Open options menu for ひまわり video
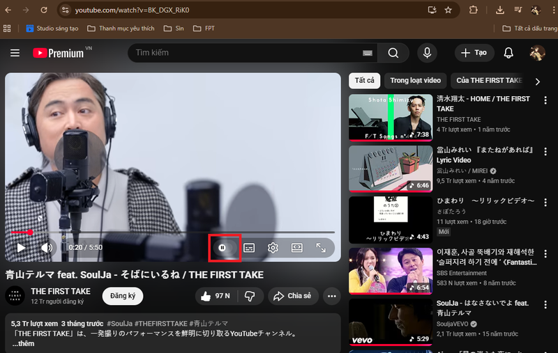The image size is (558, 353). click(x=545, y=203)
